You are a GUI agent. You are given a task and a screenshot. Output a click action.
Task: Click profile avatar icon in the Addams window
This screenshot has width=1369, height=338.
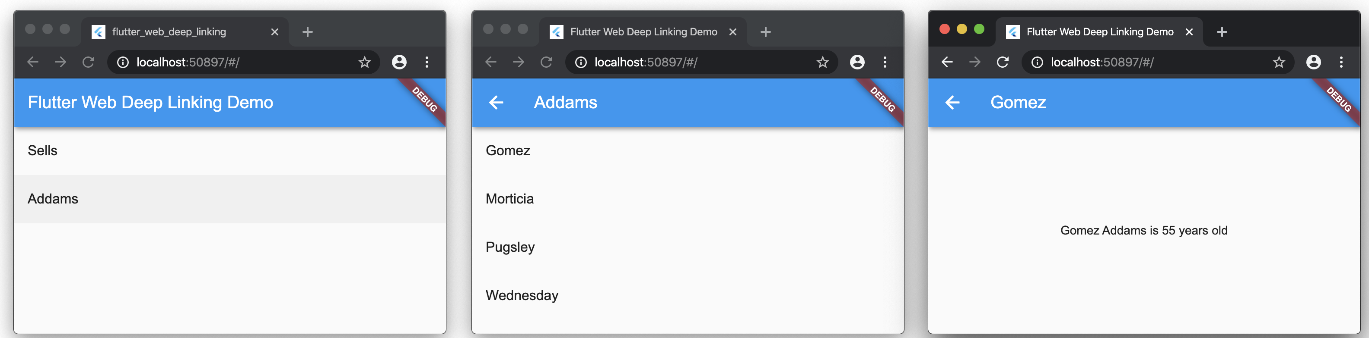click(856, 63)
